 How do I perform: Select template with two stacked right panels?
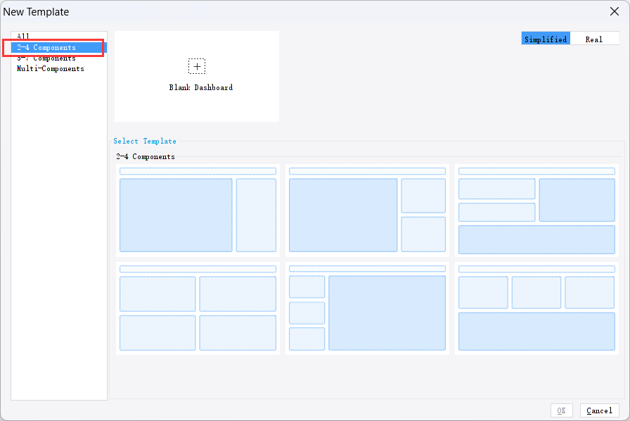point(367,211)
